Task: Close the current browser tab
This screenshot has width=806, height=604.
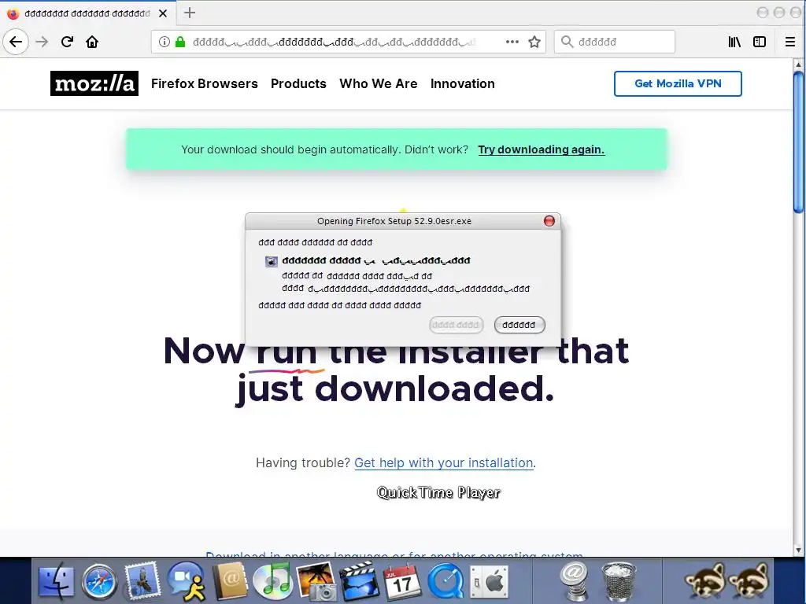Action: point(163,13)
